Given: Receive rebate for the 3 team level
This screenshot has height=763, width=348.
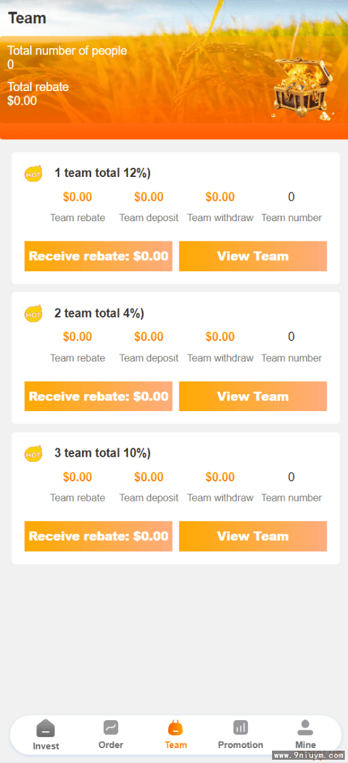Looking at the screenshot, I should tap(98, 536).
